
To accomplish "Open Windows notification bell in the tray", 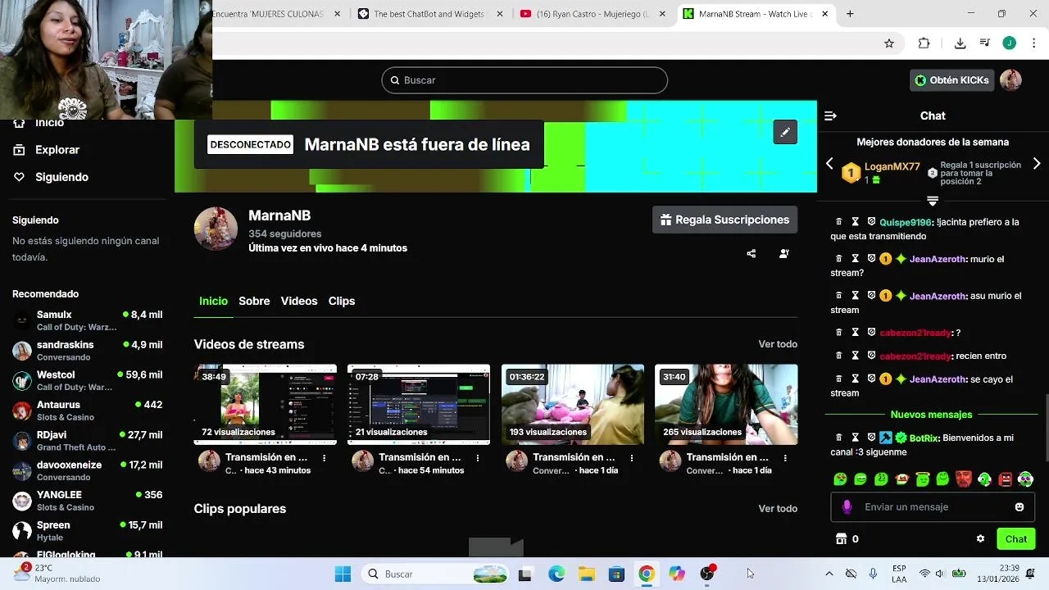I will coord(1030,574).
